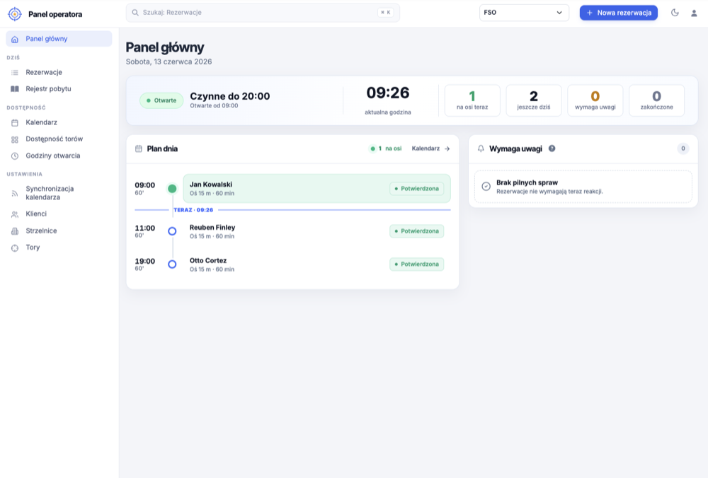Click Potwierdzona badge for Jan Kowalski
Viewport: 708px width, 478px height.
(x=417, y=189)
